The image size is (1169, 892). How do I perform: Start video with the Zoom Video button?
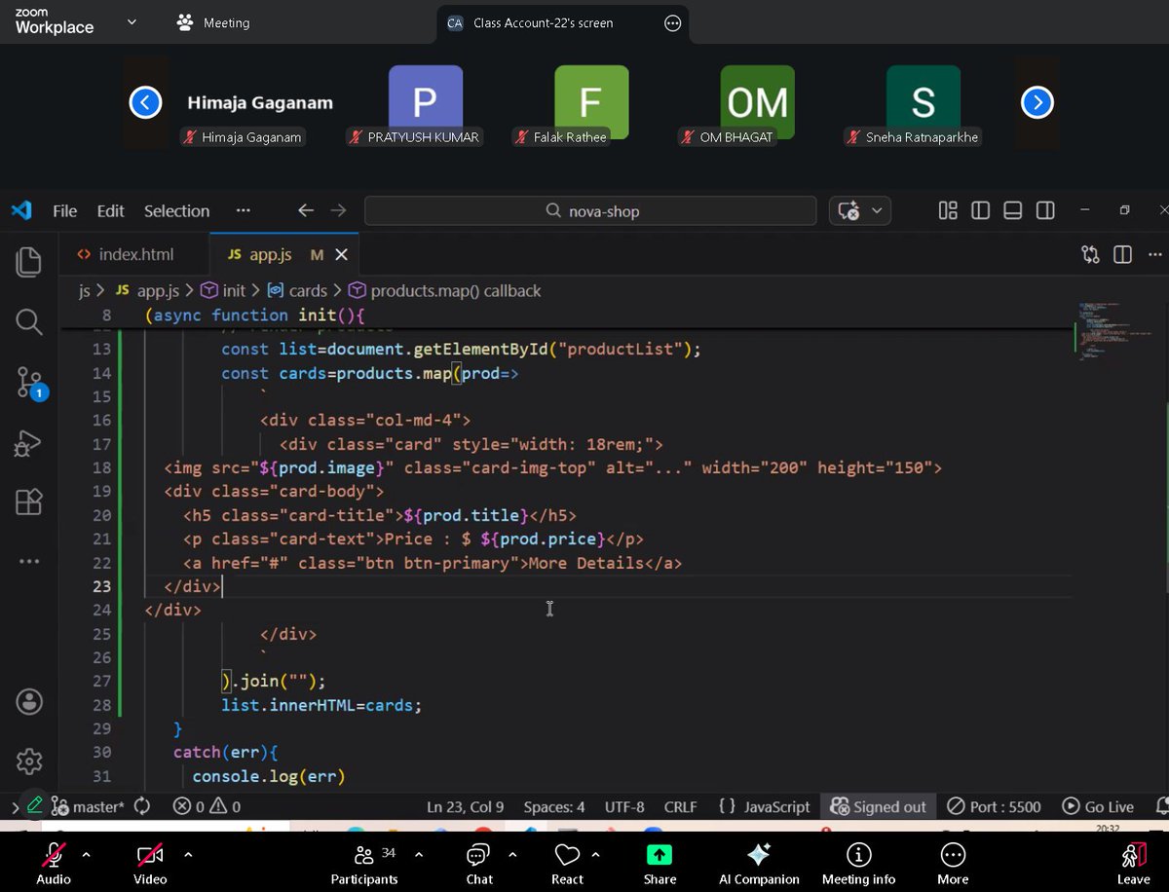pyautogui.click(x=150, y=863)
